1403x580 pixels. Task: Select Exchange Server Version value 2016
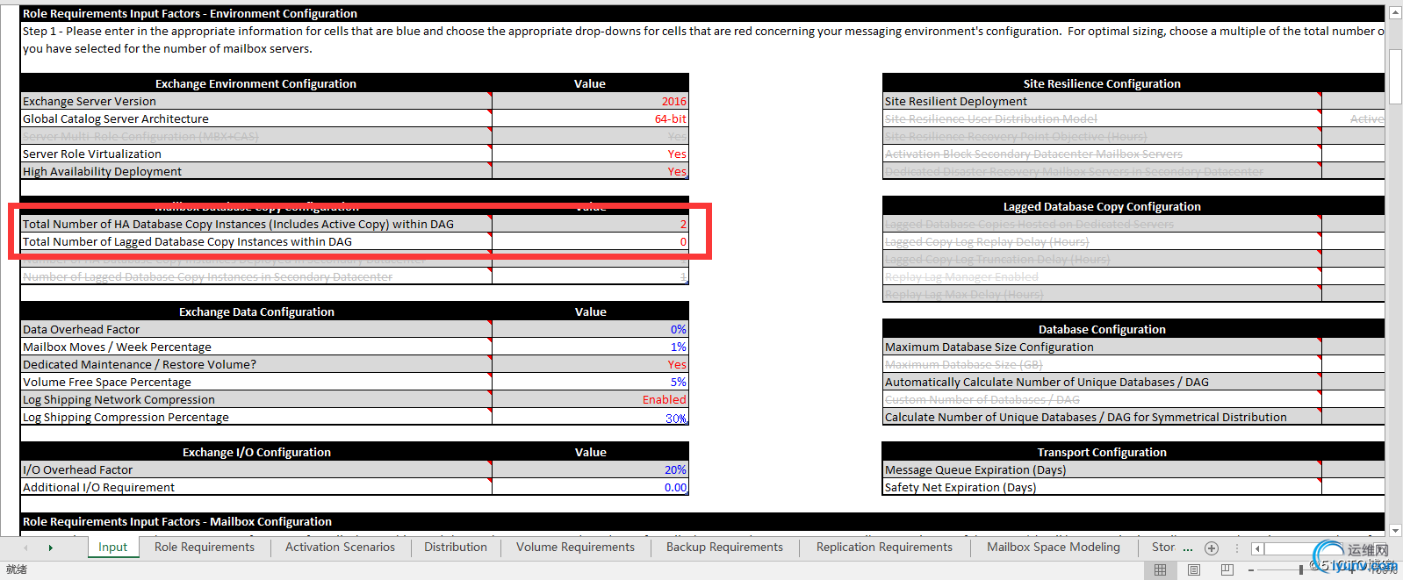tap(590, 101)
